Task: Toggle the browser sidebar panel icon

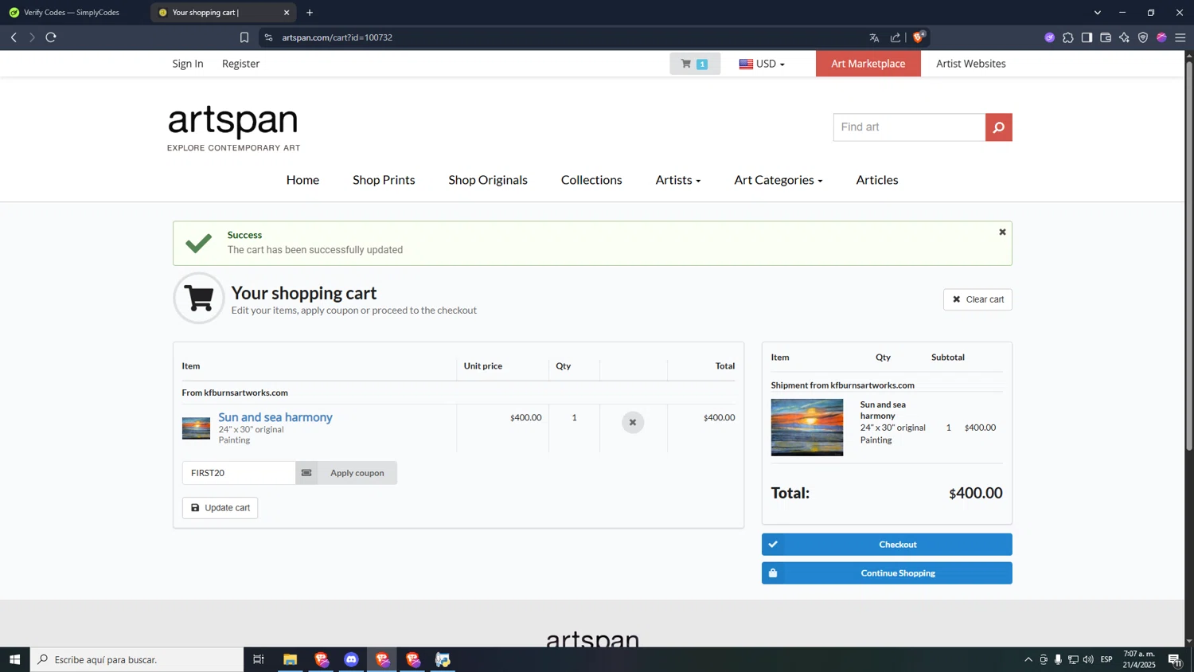Action: 1087,37
